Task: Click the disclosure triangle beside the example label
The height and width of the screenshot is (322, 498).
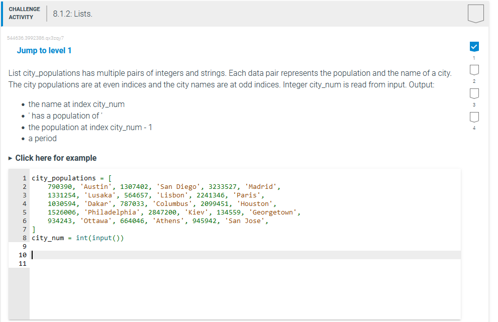Action: pyautogui.click(x=10, y=158)
